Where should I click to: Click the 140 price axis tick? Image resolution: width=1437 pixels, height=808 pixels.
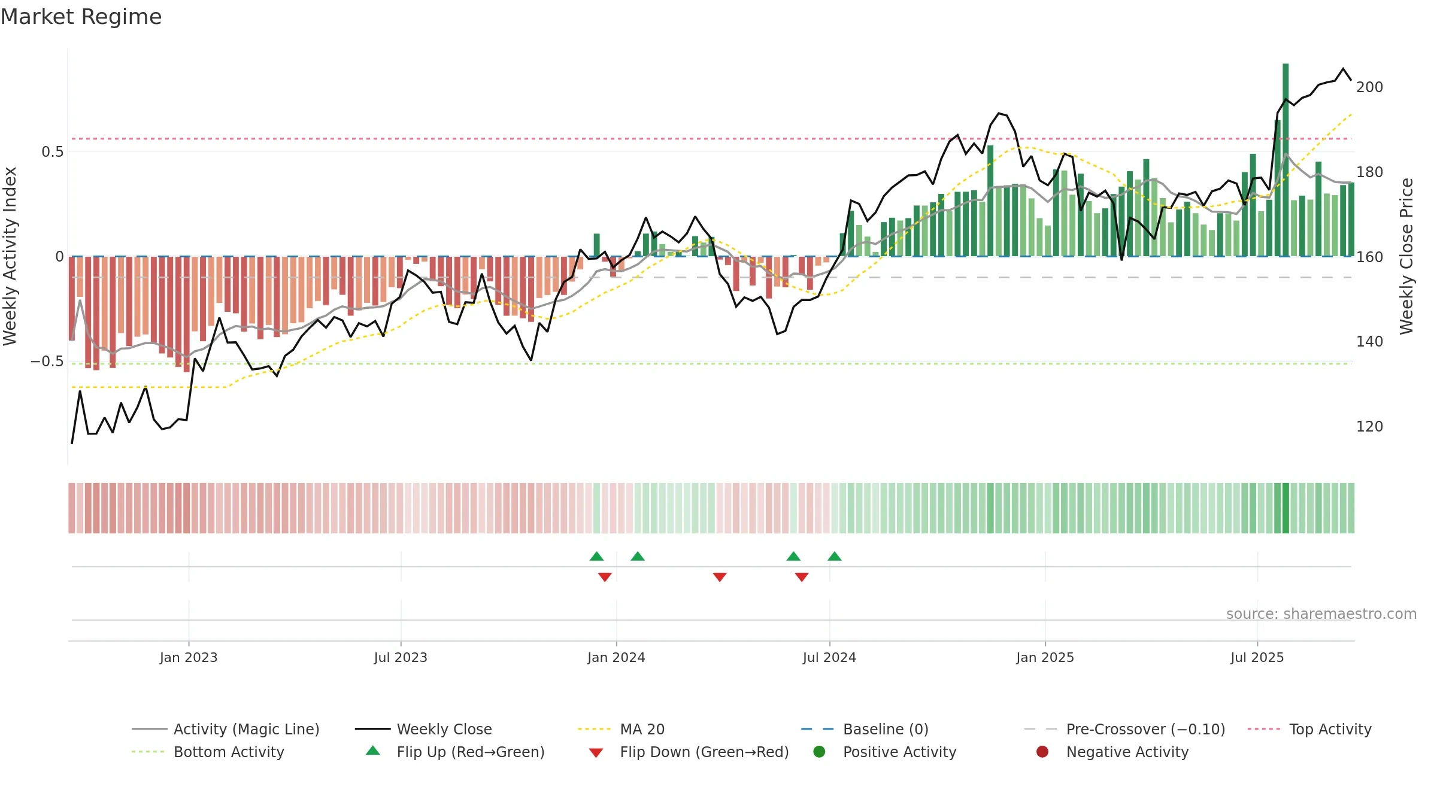1369,342
